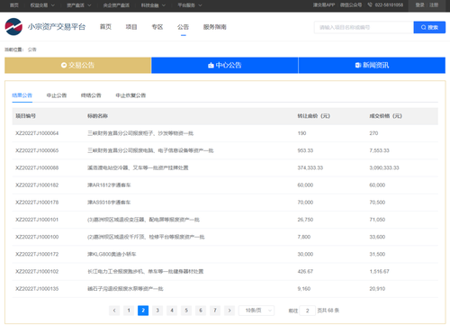The width and height of the screenshot is (450, 325).
Task: Click the phone icon beside 022 number
Action: 370,5
